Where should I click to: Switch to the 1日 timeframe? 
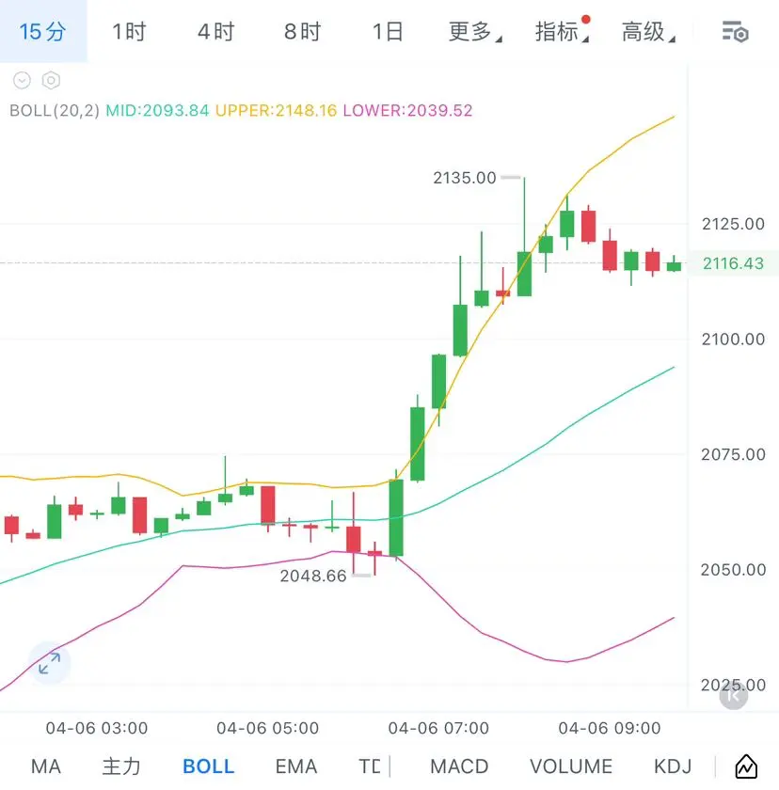[388, 31]
